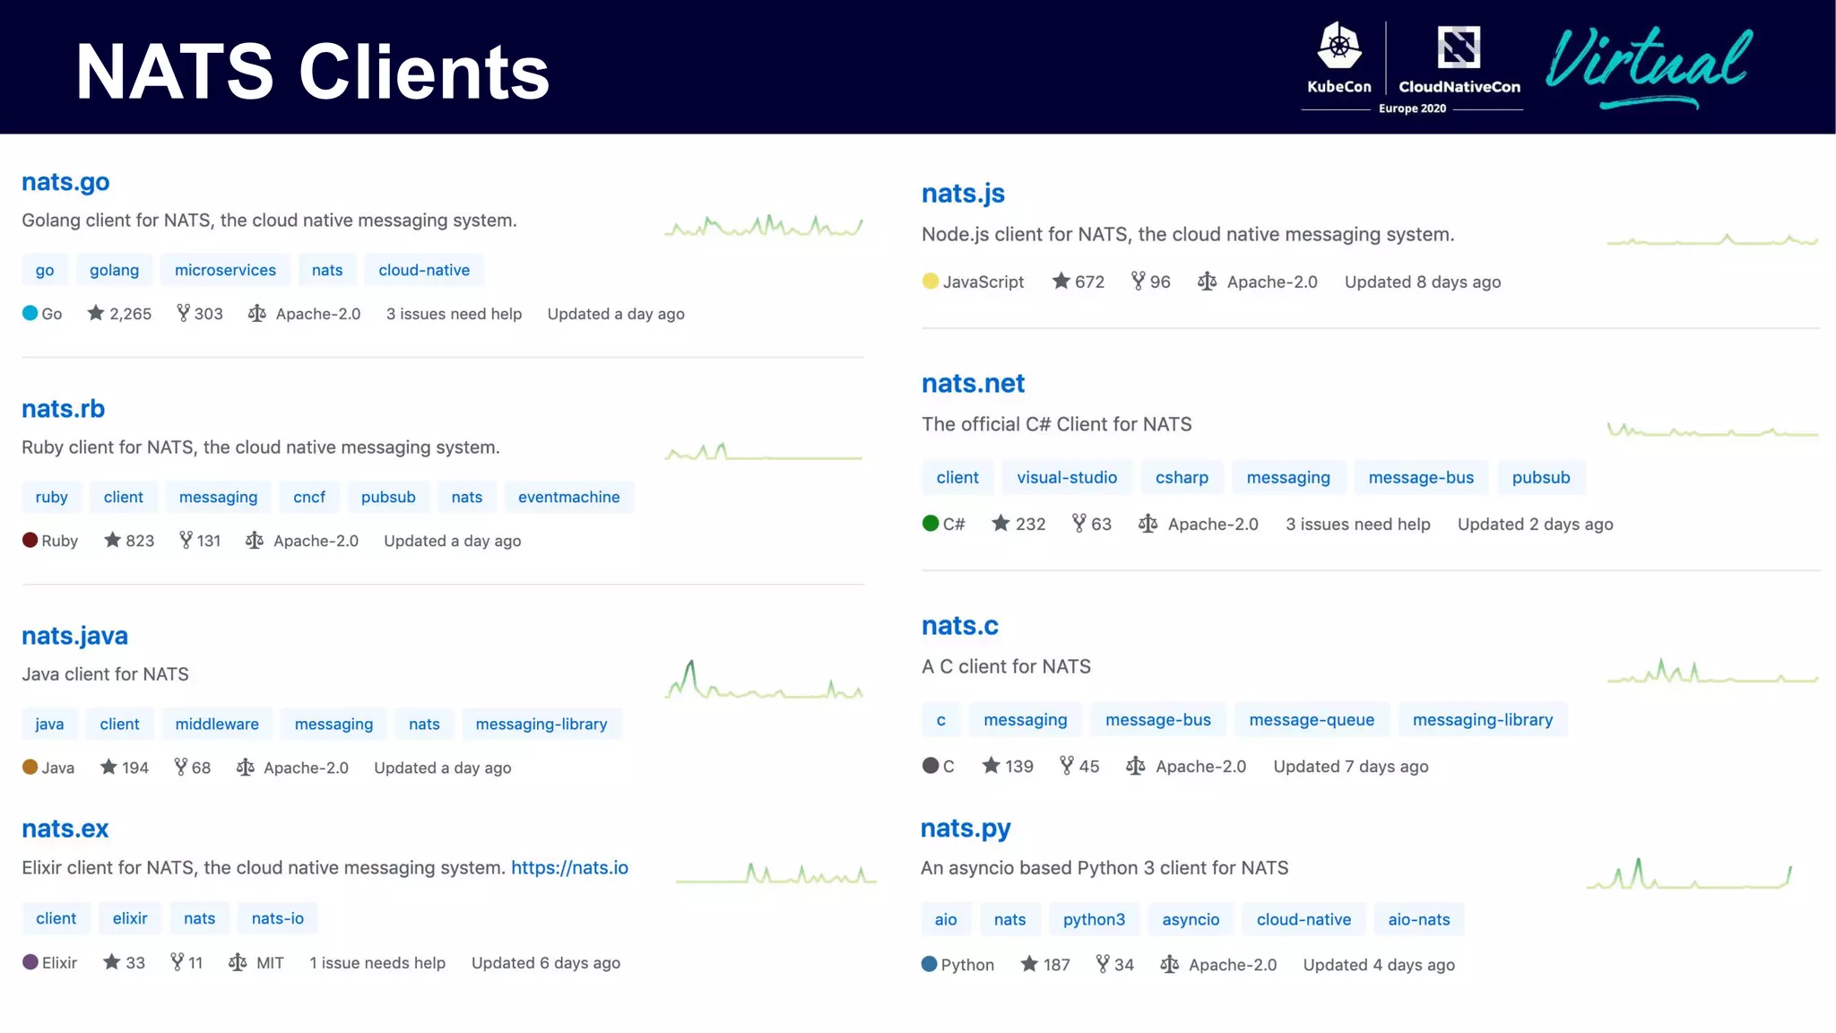Open the nats.net repository link
1836x1033 pixels.
coord(973,383)
